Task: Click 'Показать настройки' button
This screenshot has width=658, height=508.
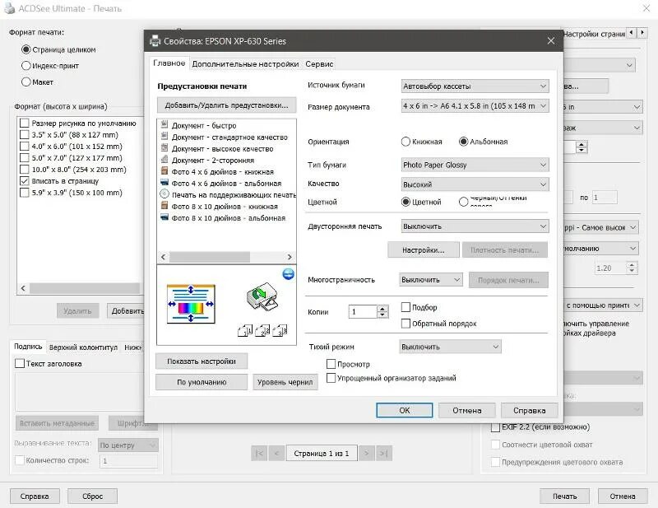Action: [x=202, y=361]
